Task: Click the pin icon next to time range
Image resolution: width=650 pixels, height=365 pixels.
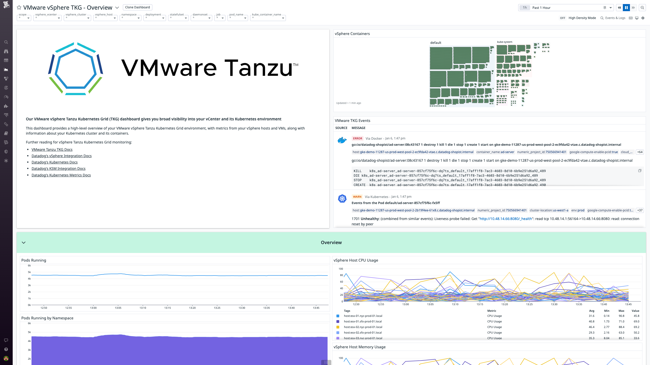Action: [605, 8]
